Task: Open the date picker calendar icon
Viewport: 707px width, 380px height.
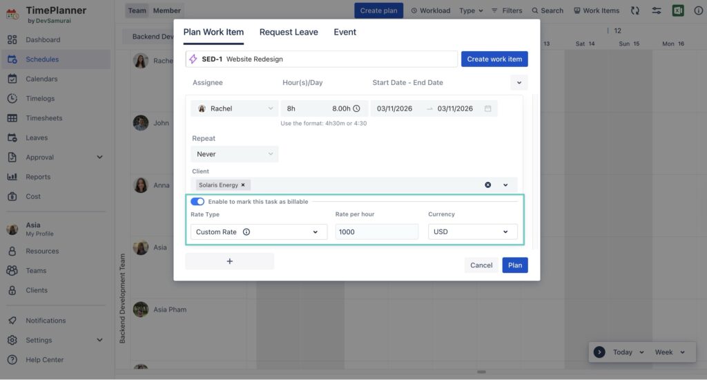Action: (487, 108)
